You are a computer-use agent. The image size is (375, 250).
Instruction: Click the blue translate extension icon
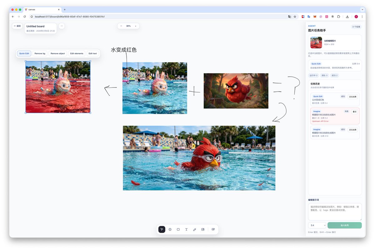309,17
